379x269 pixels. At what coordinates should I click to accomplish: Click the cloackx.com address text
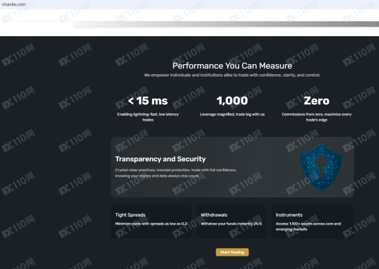[13, 4]
